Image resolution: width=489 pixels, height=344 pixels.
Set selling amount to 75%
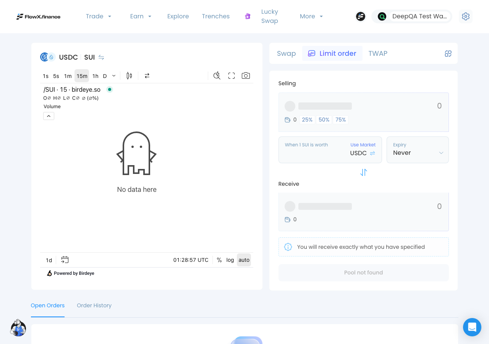click(341, 120)
